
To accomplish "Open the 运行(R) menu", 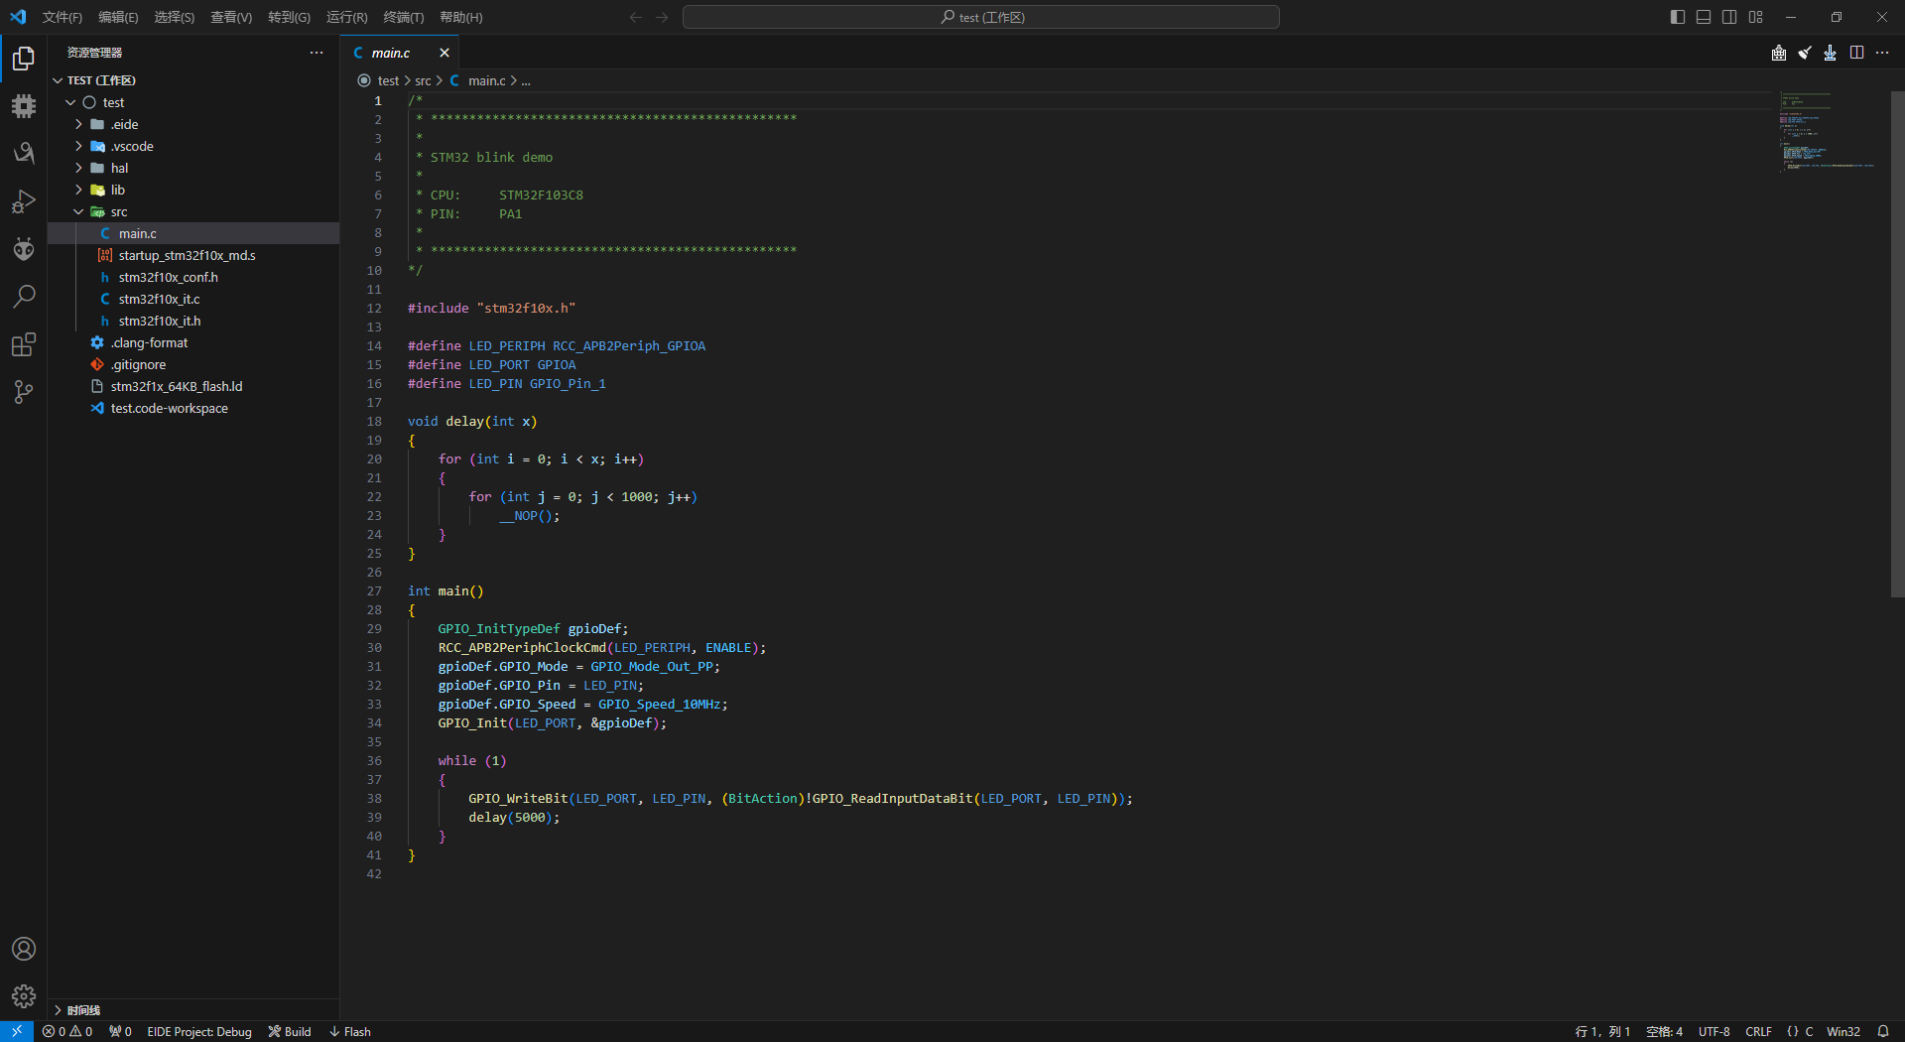I will pos(347,17).
